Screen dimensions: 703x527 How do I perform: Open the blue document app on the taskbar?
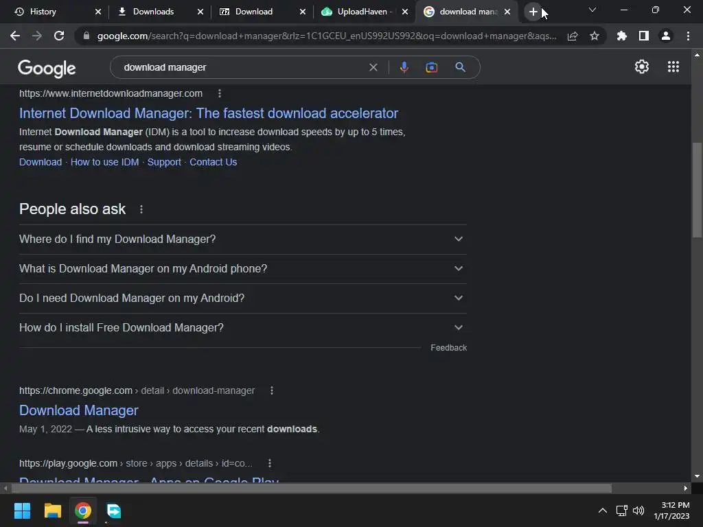pos(113,511)
